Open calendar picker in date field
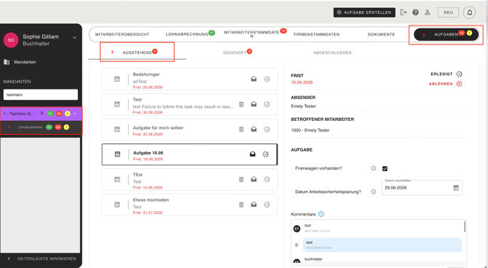This screenshot has width=488, height=268. click(456, 188)
